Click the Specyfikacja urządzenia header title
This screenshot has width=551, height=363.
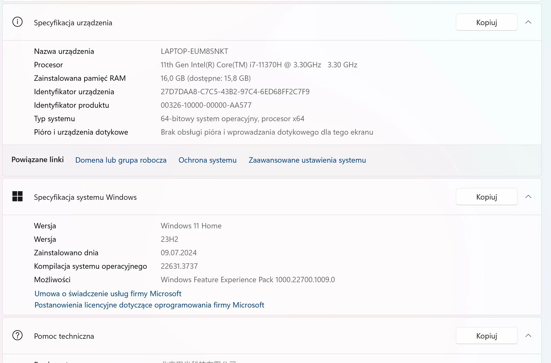(x=73, y=23)
